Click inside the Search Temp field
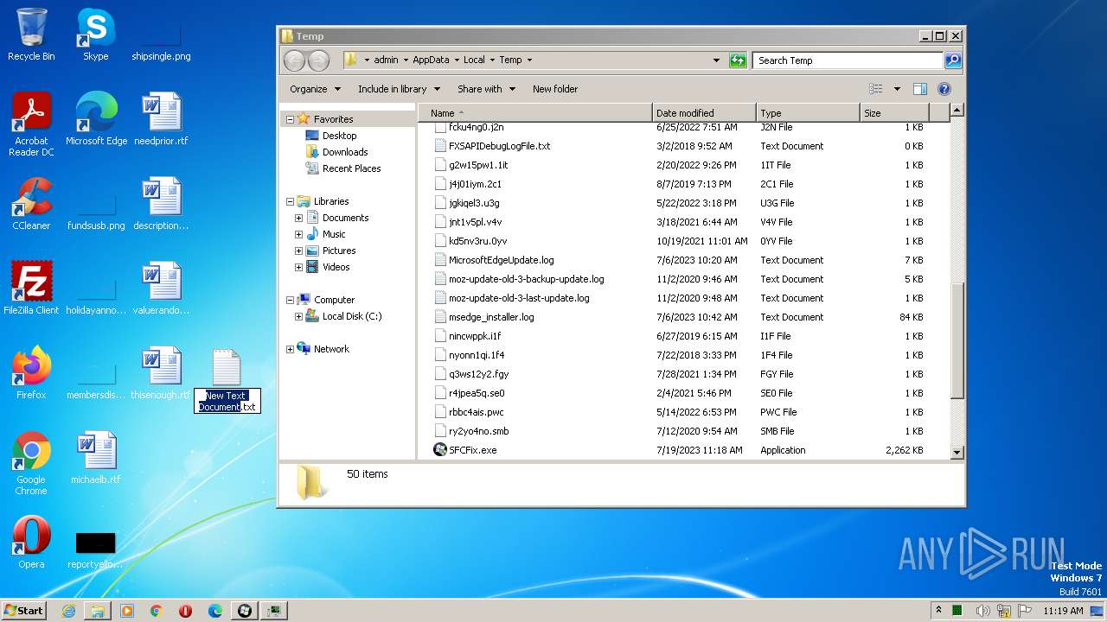This screenshot has width=1107, height=622. coord(848,60)
